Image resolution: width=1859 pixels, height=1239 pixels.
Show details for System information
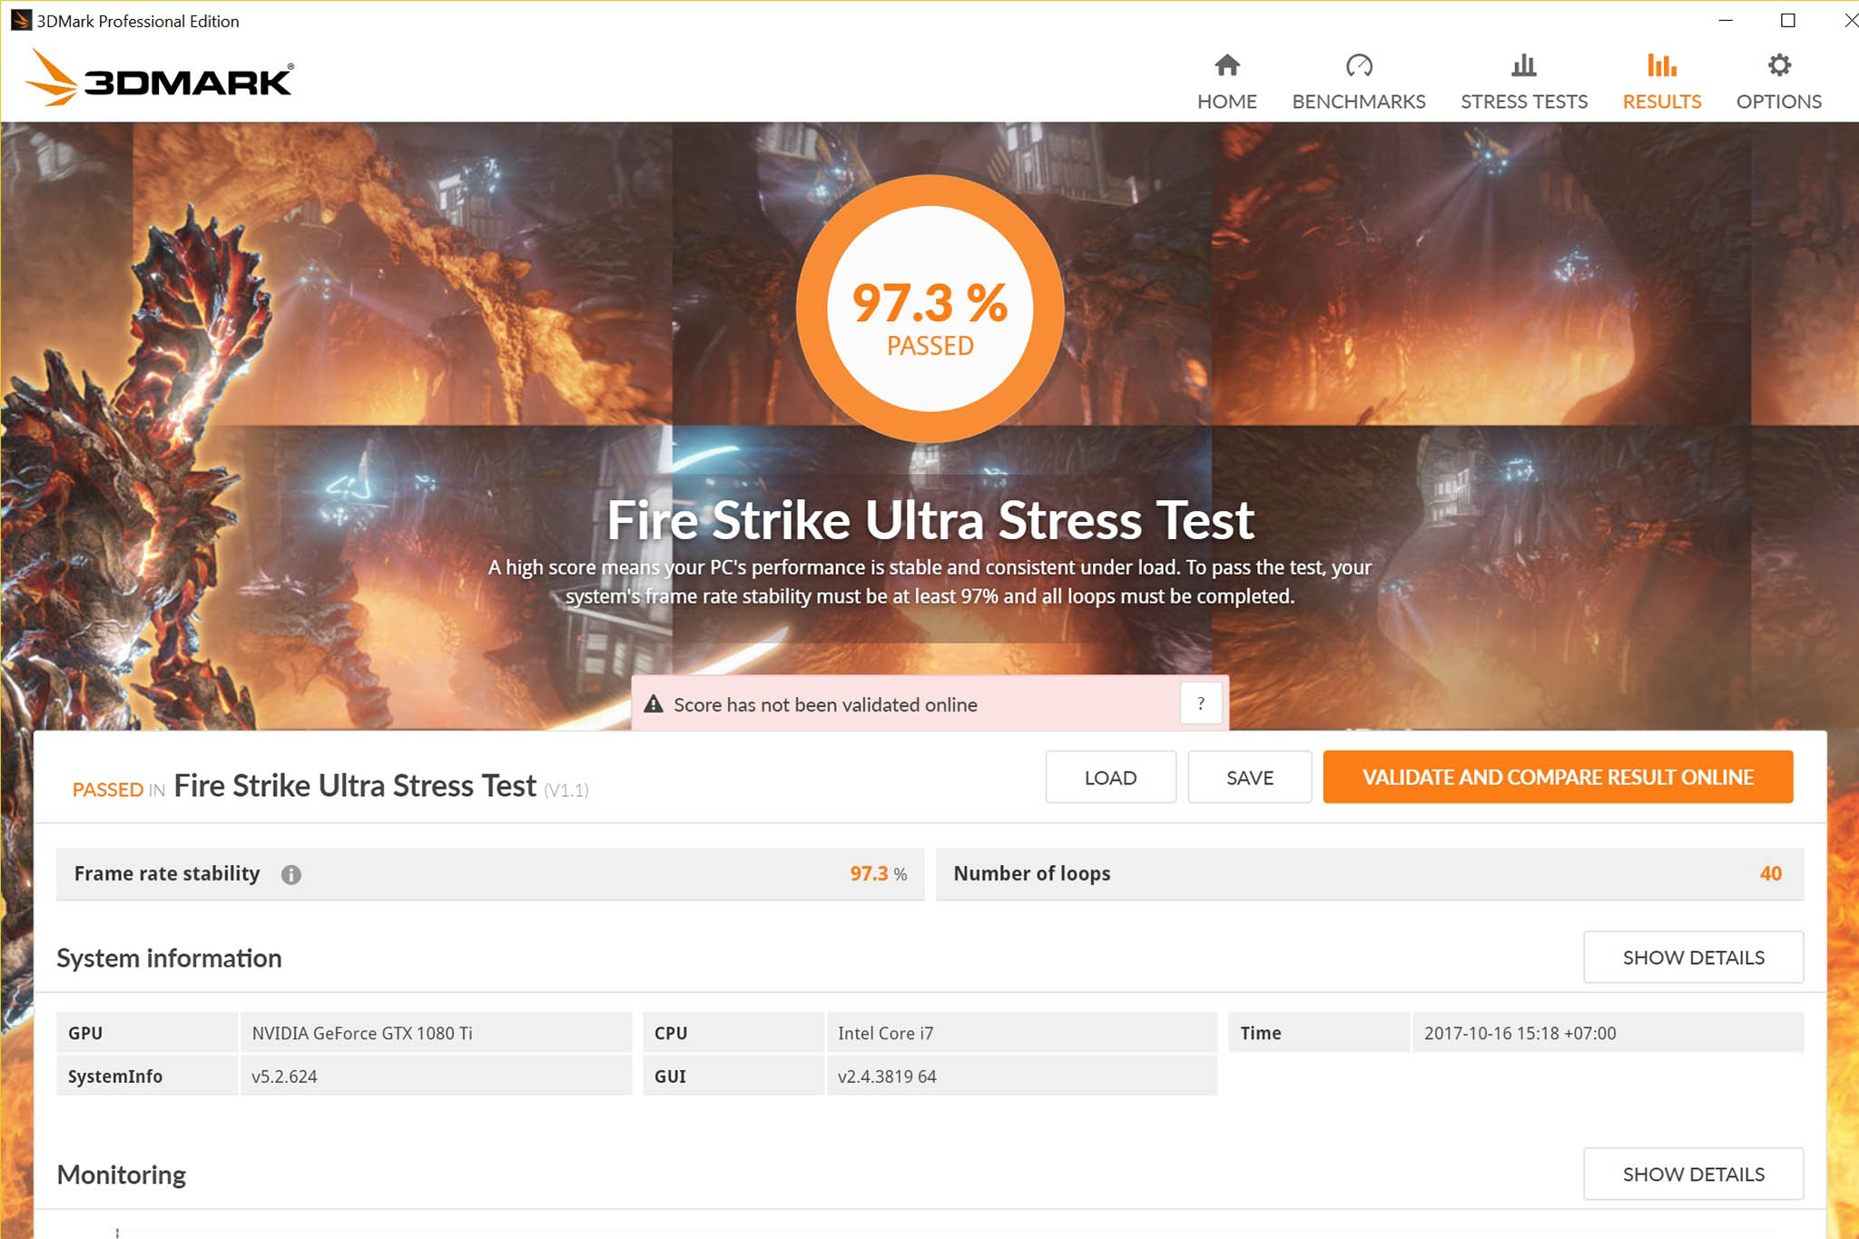point(1693,958)
